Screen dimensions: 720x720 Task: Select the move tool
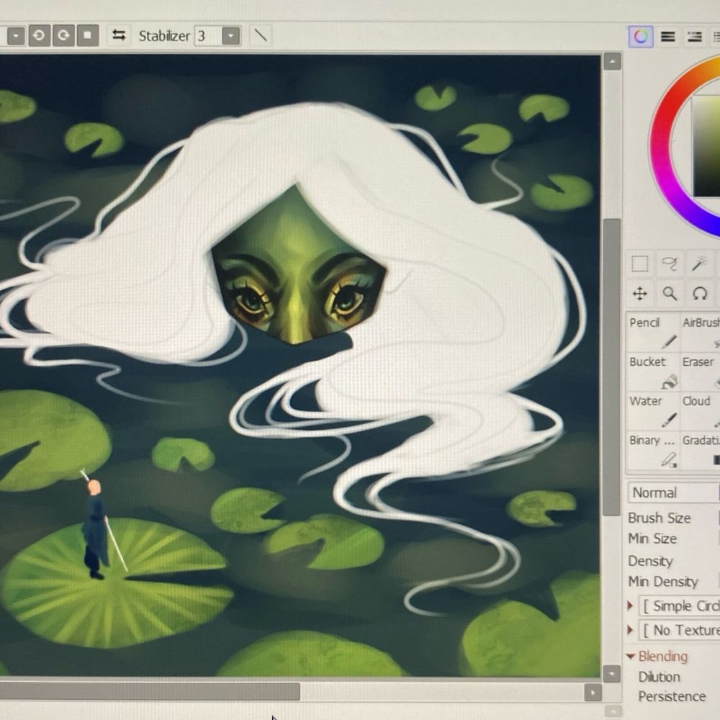click(640, 294)
